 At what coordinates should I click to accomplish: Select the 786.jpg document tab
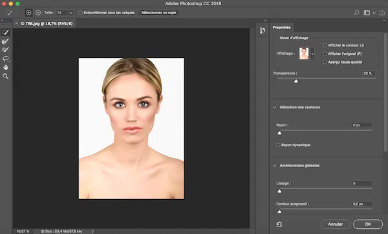point(47,24)
